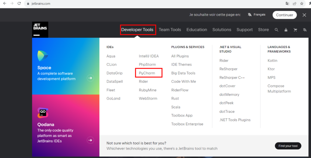Image resolution: width=311 pixels, height=158 pixels.
Task: Open the Developer Tools menu
Action: (x=138, y=30)
